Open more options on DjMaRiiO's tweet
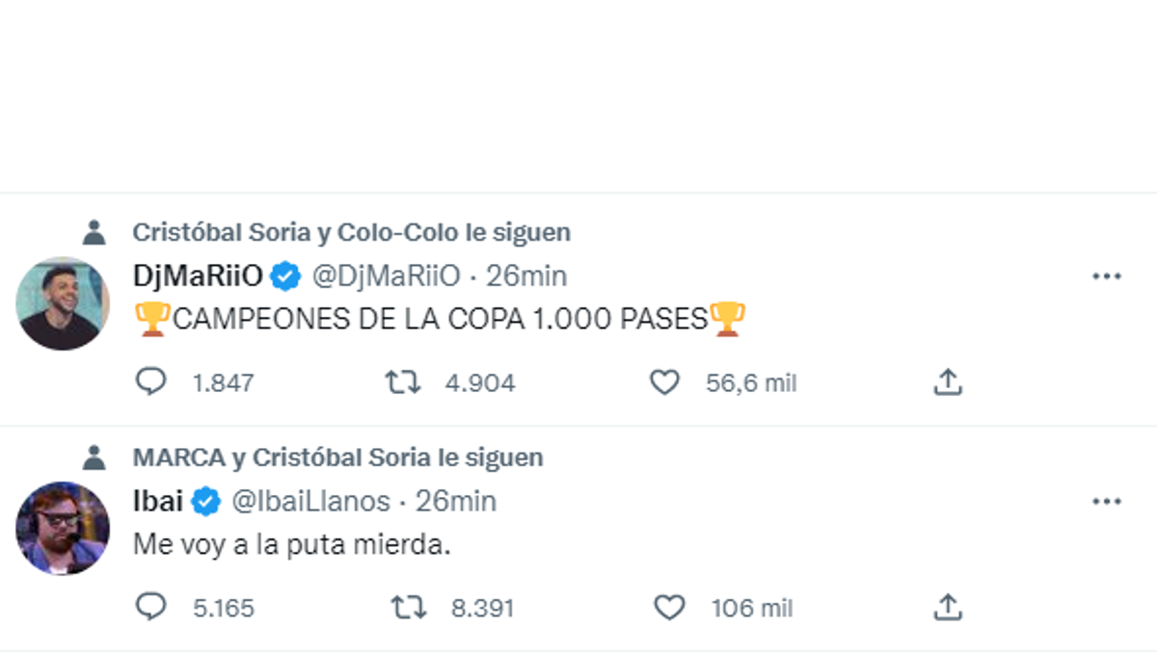The image size is (1157, 654). 1106,277
